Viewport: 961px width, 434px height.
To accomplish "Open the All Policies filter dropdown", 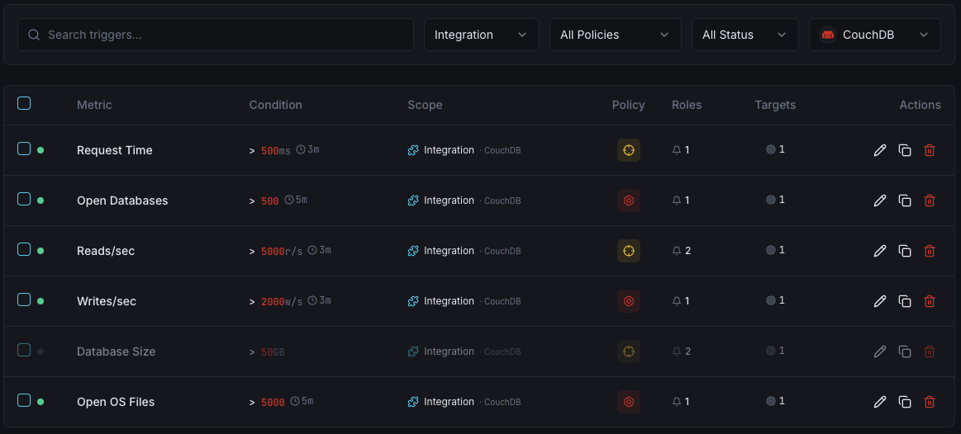I will (x=616, y=35).
